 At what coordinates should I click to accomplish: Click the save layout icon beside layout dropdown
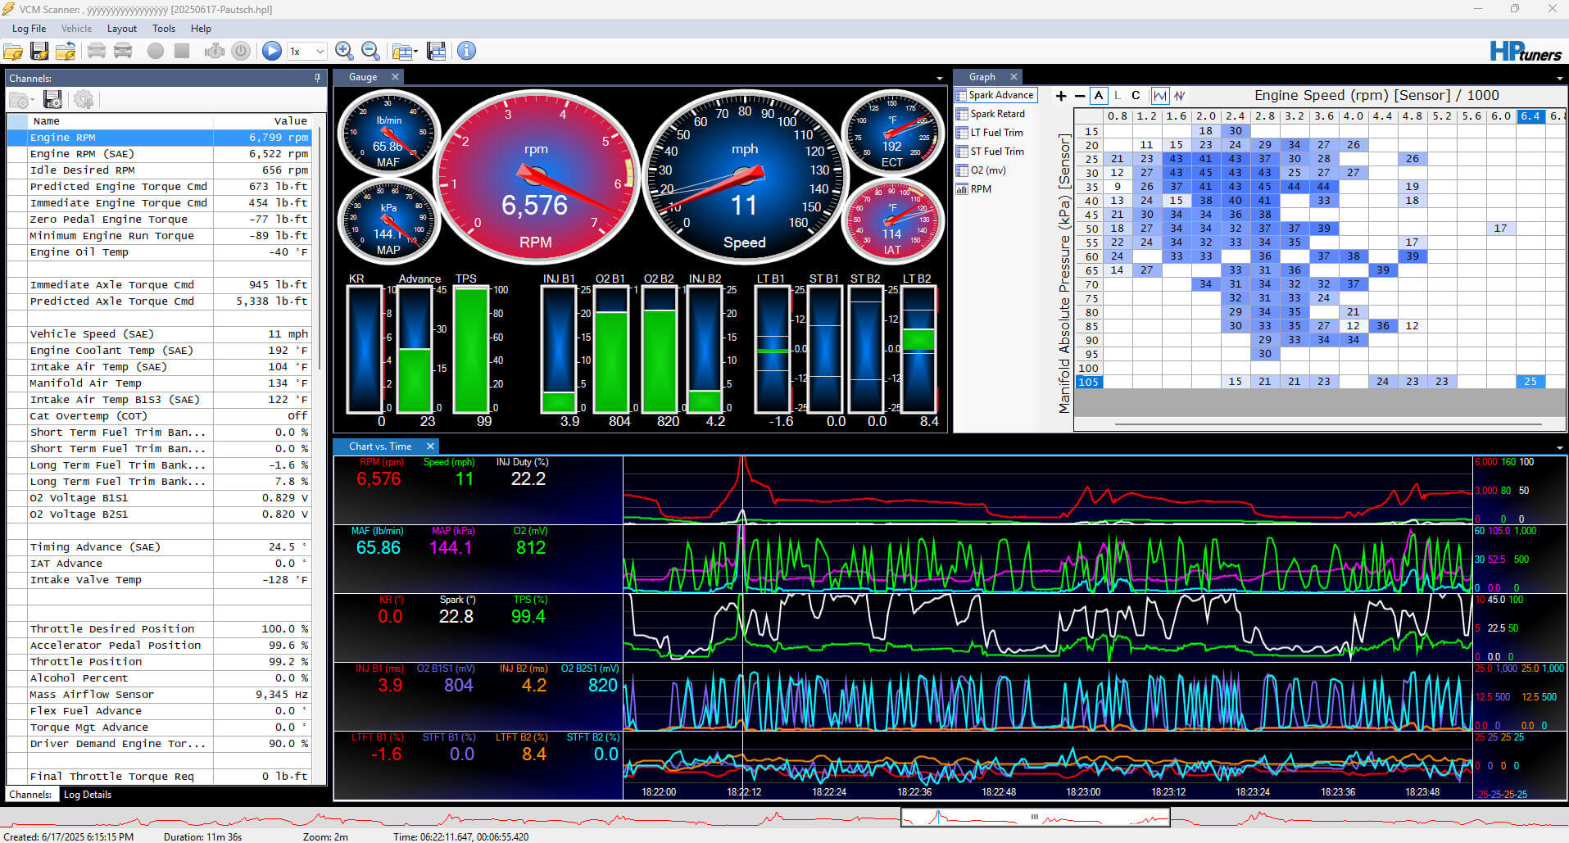click(436, 51)
